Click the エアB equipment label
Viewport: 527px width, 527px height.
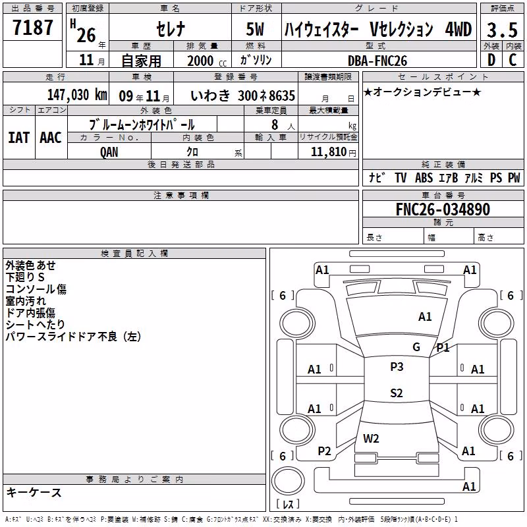pyautogui.click(x=449, y=177)
